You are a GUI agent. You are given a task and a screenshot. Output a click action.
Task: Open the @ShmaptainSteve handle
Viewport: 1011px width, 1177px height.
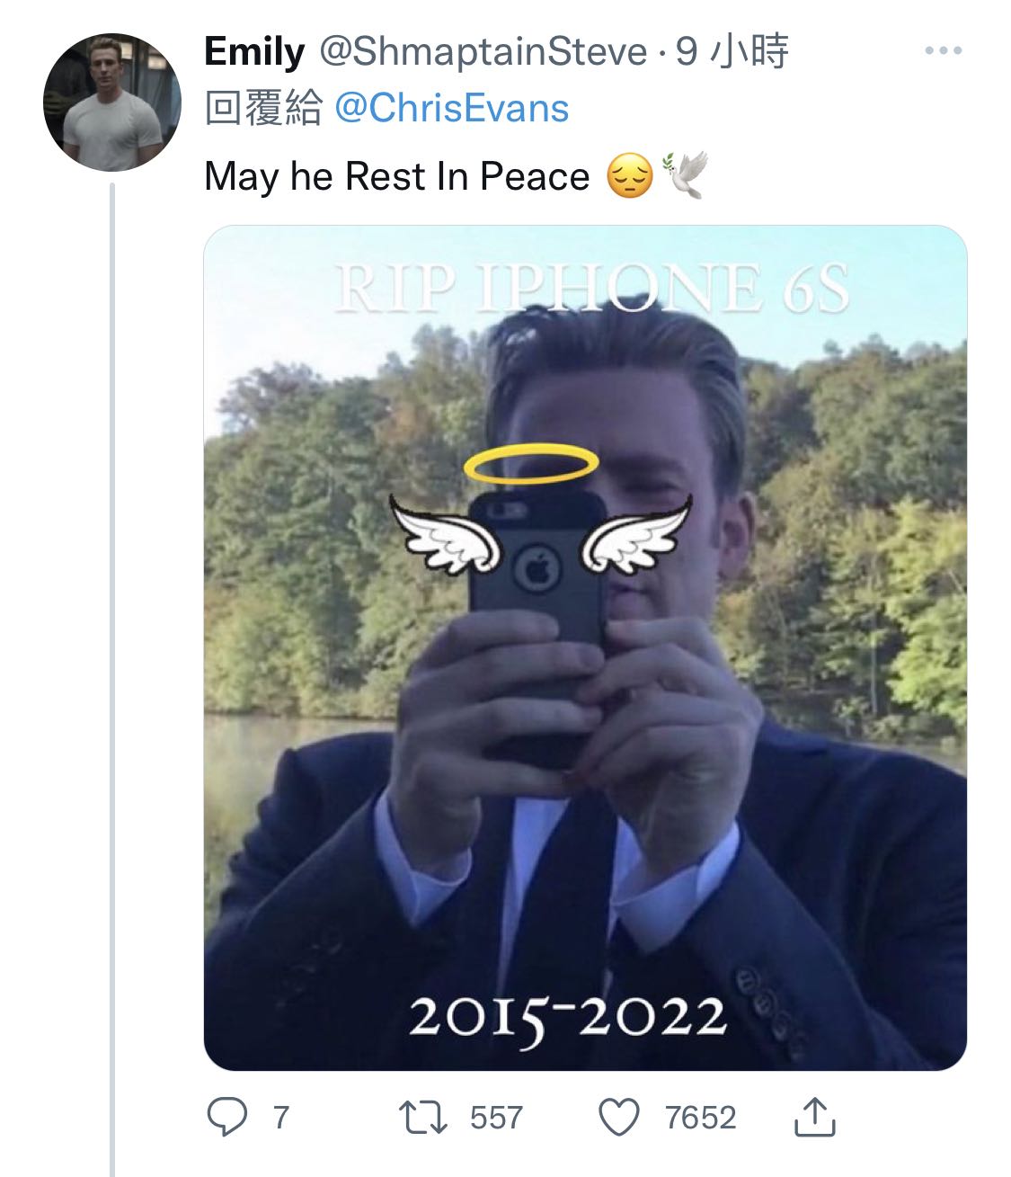coord(483,52)
